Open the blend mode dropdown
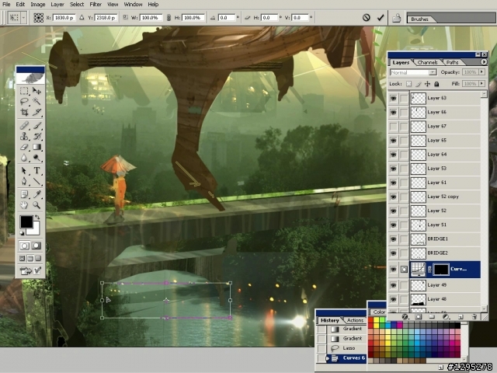497x373 pixels. click(433, 72)
